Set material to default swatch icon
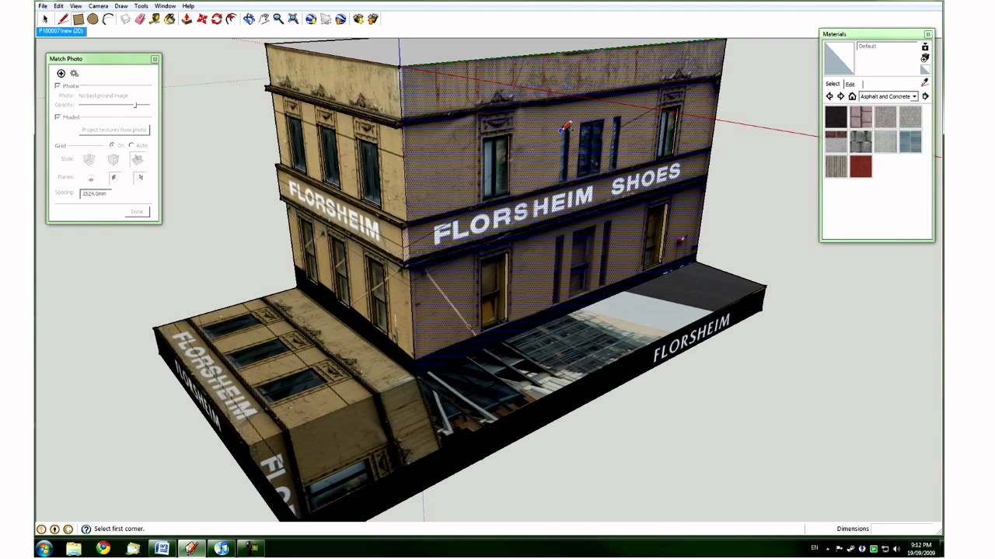 [x=925, y=70]
